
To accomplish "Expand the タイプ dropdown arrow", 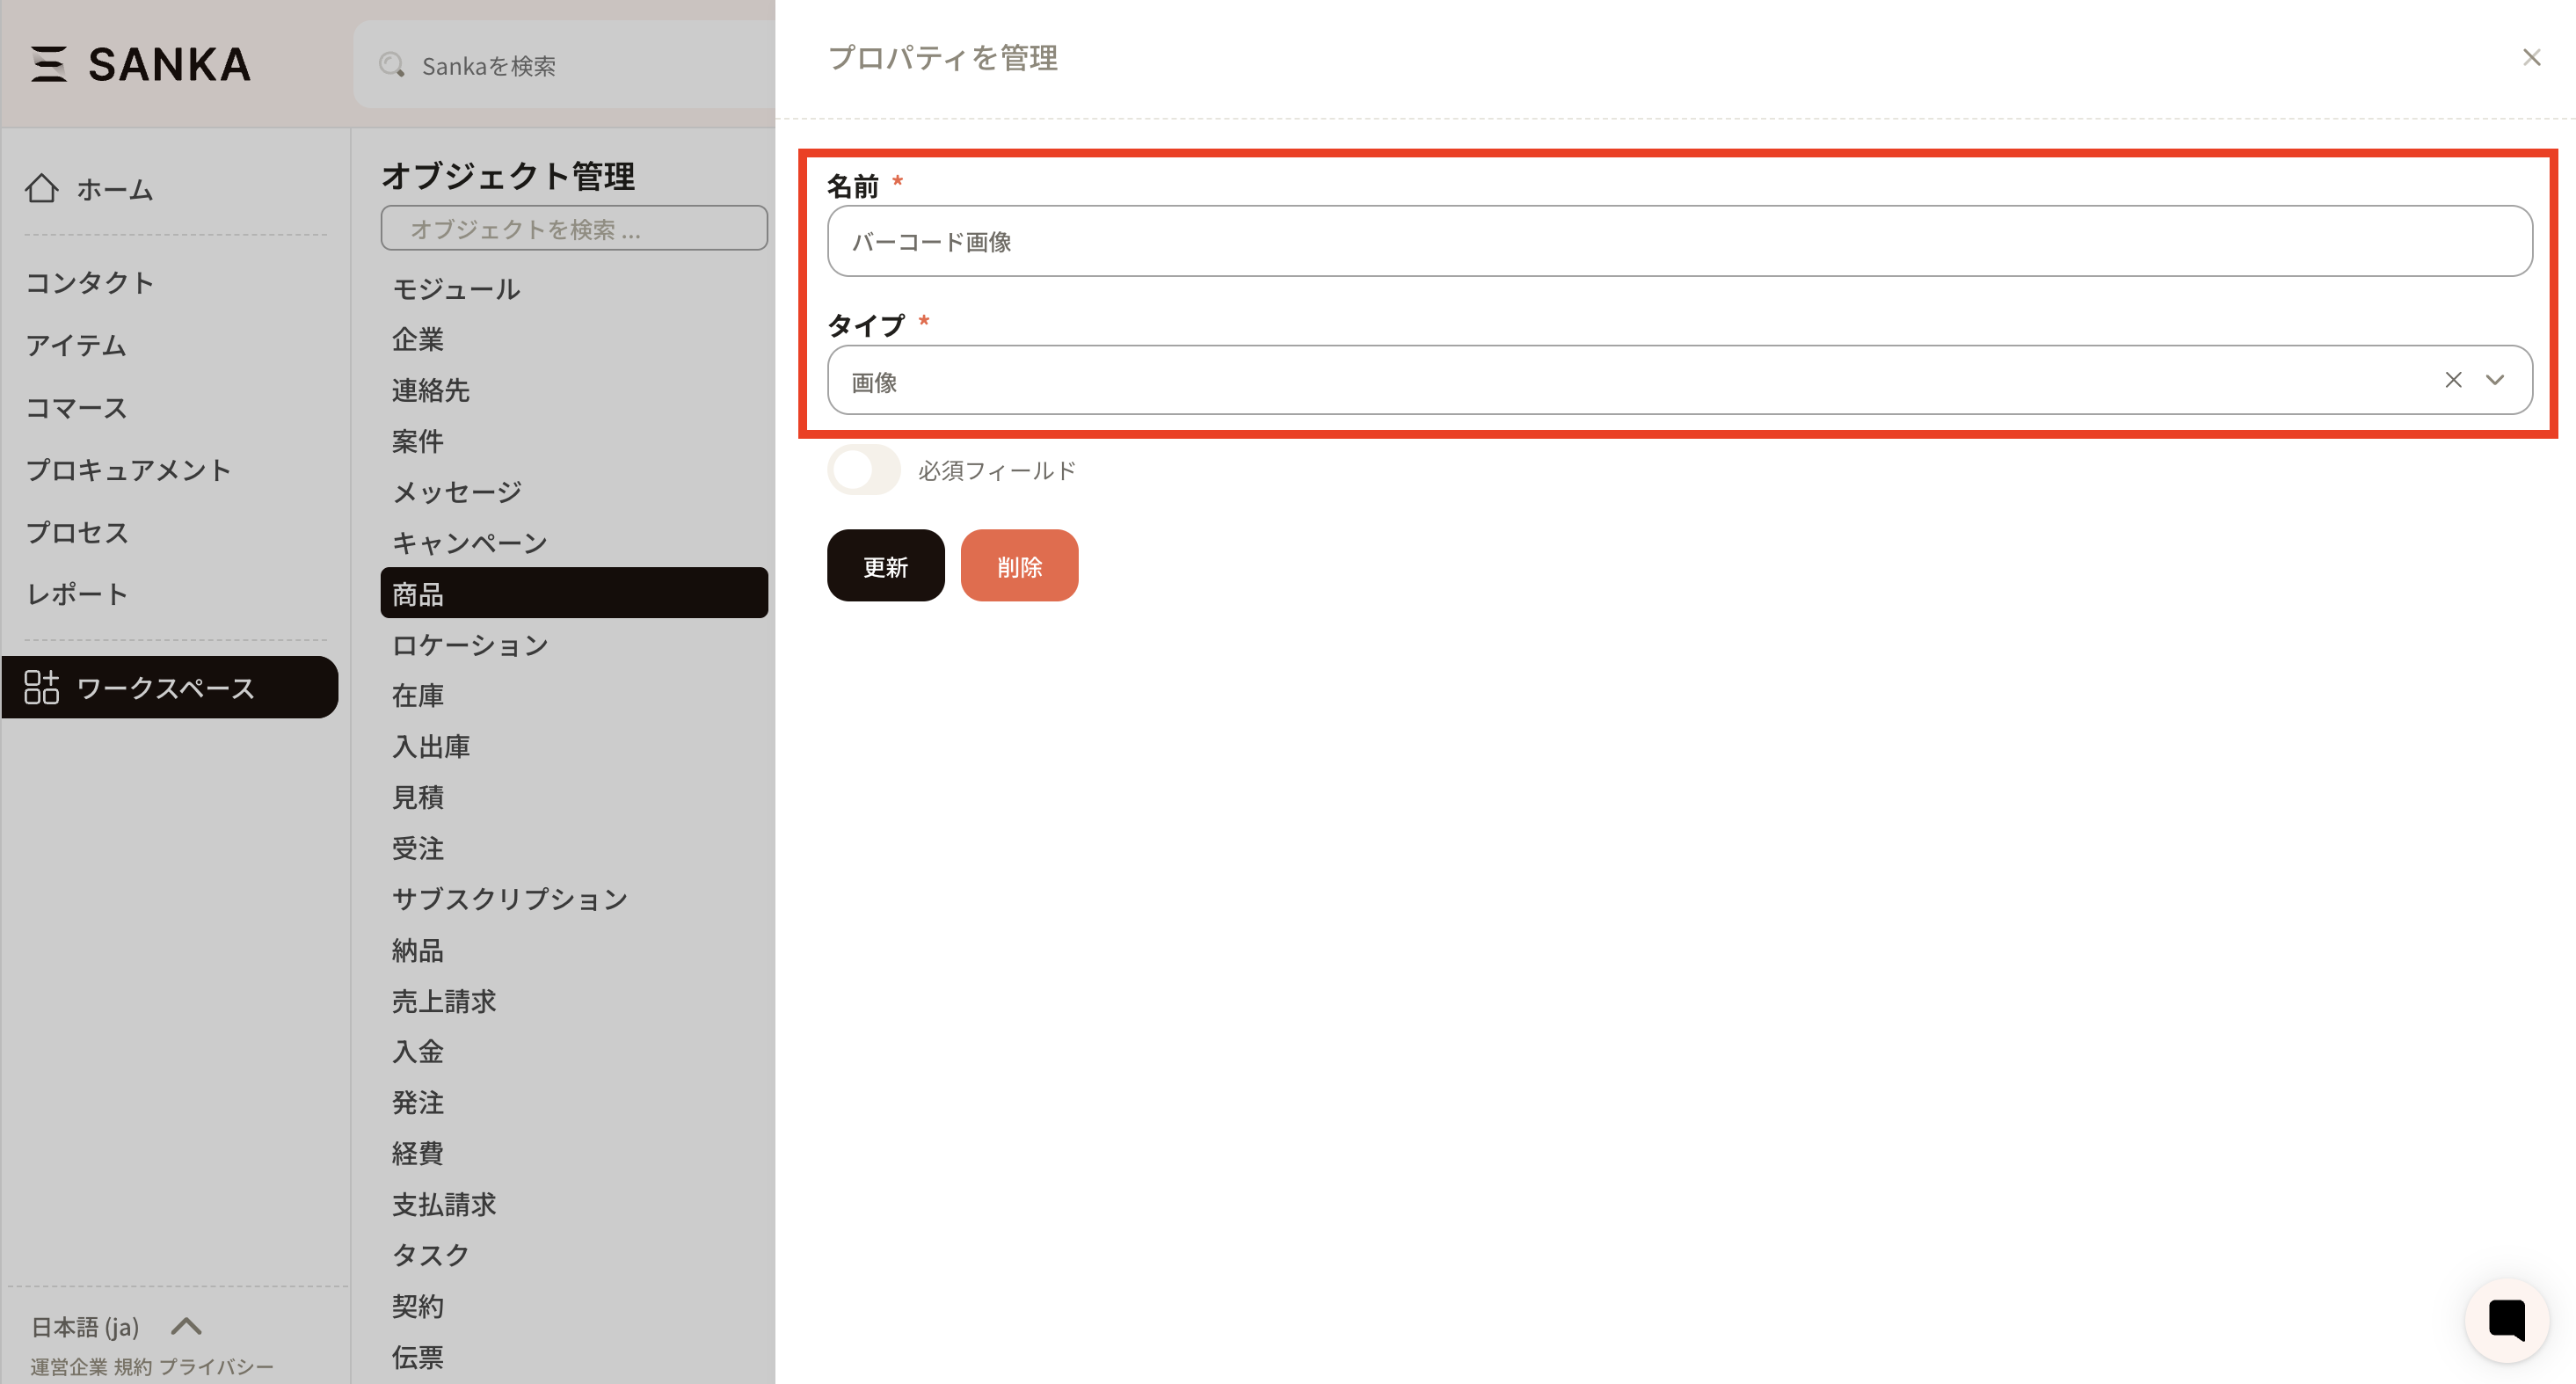I will click(2495, 380).
